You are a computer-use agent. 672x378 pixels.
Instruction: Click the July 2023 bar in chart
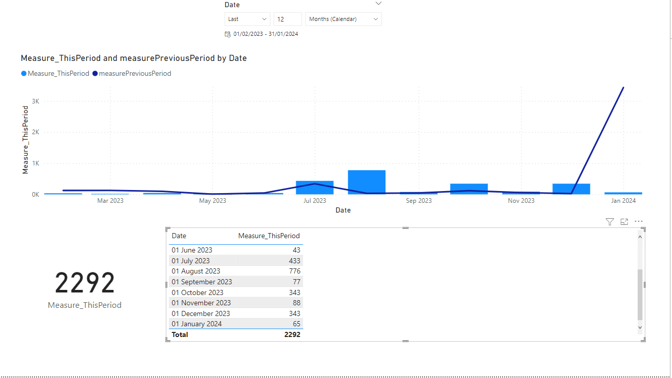(315, 187)
